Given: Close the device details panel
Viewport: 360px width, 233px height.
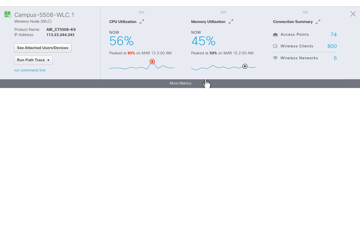Looking at the screenshot, I should [x=353, y=14].
